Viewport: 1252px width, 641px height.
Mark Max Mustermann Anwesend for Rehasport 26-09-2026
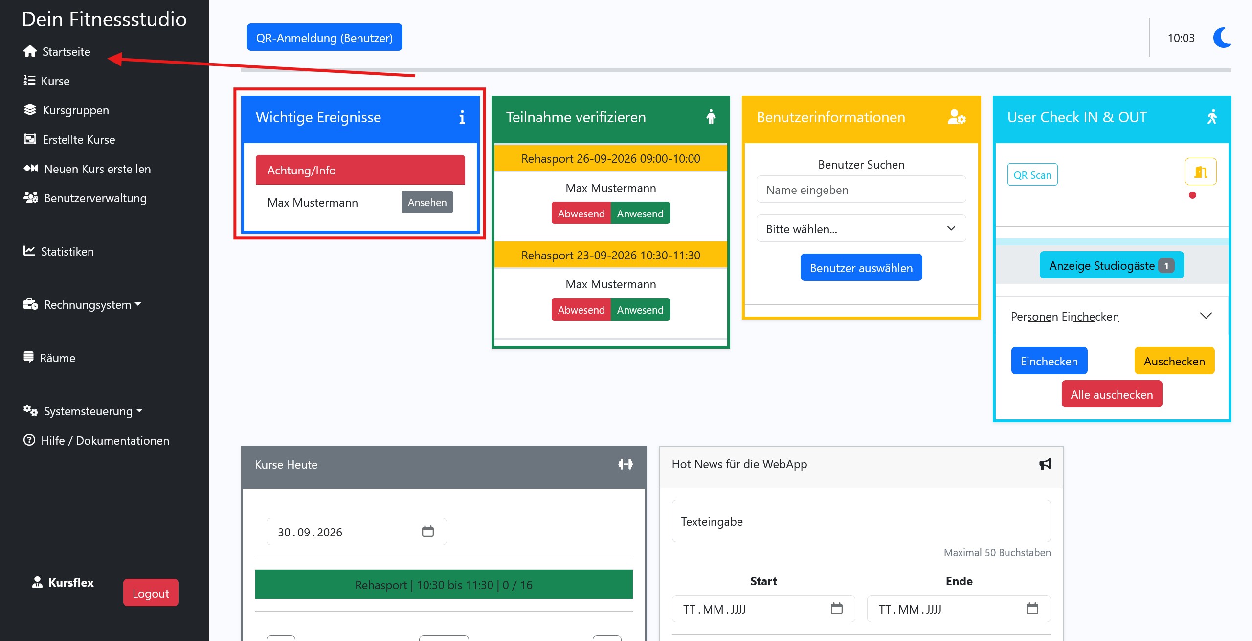[640, 214]
